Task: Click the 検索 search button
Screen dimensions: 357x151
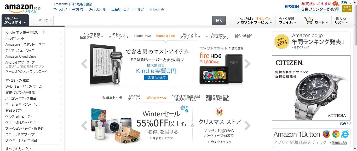Action: click(219, 20)
